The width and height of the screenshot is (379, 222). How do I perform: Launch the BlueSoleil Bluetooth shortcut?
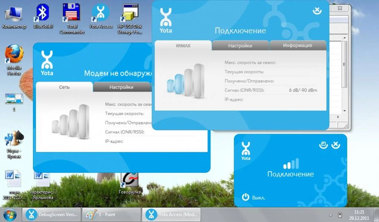tap(43, 16)
